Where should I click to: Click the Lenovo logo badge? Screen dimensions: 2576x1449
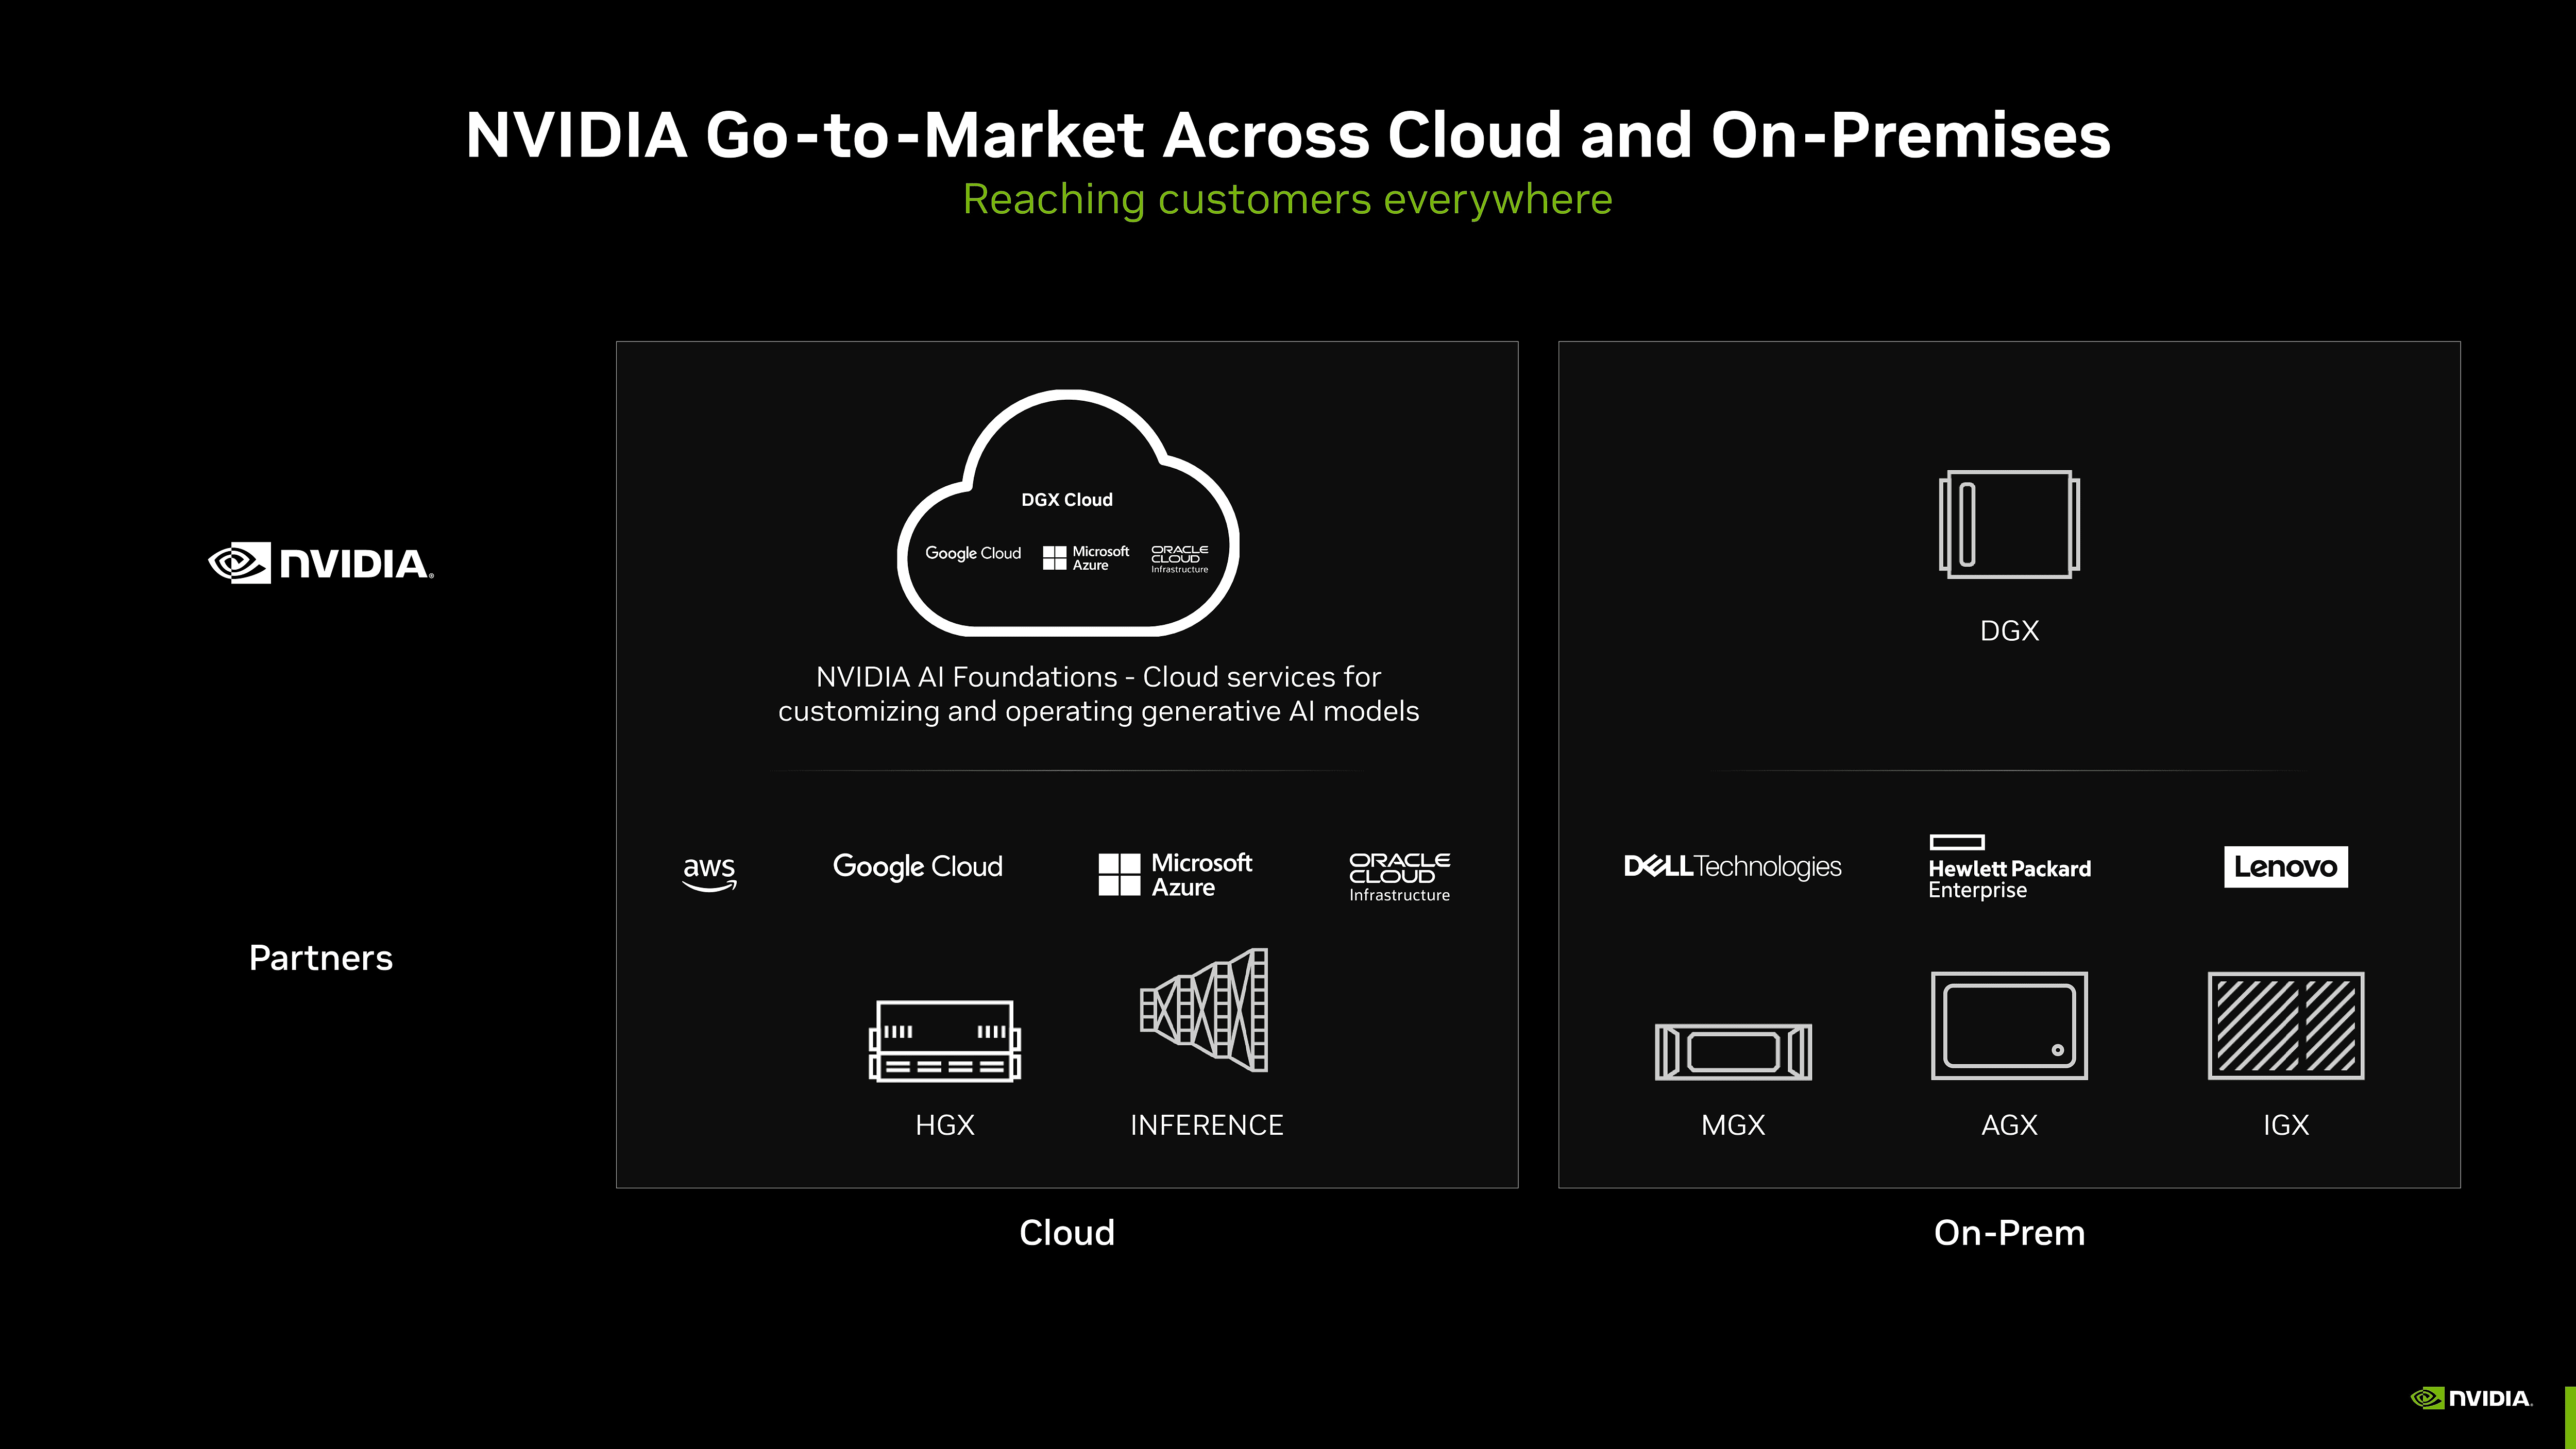pyautogui.click(x=2285, y=866)
